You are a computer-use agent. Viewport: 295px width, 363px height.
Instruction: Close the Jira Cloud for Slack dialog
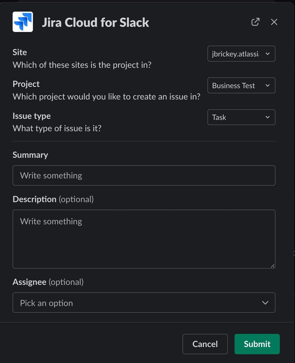click(x=274, y=22)
